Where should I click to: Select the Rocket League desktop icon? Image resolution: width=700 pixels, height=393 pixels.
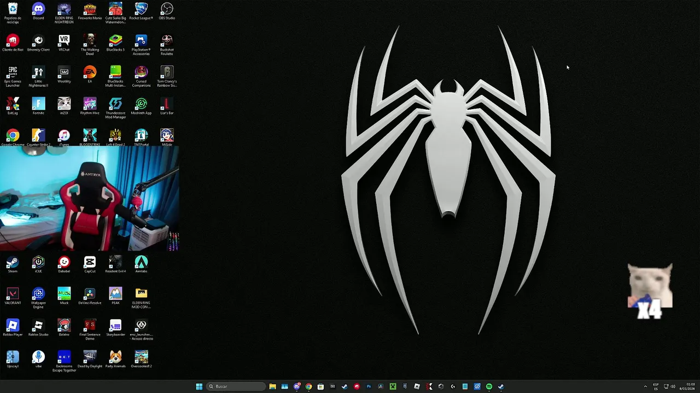click(141, 11)
